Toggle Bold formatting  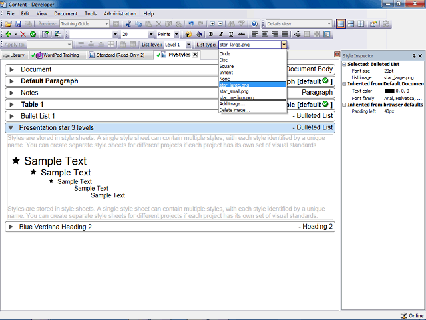[211, 34]
